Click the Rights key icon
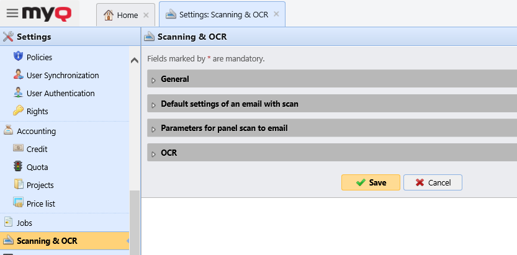Screen dimensions: 517x255 pyautogui.click(x=18, y=111)
